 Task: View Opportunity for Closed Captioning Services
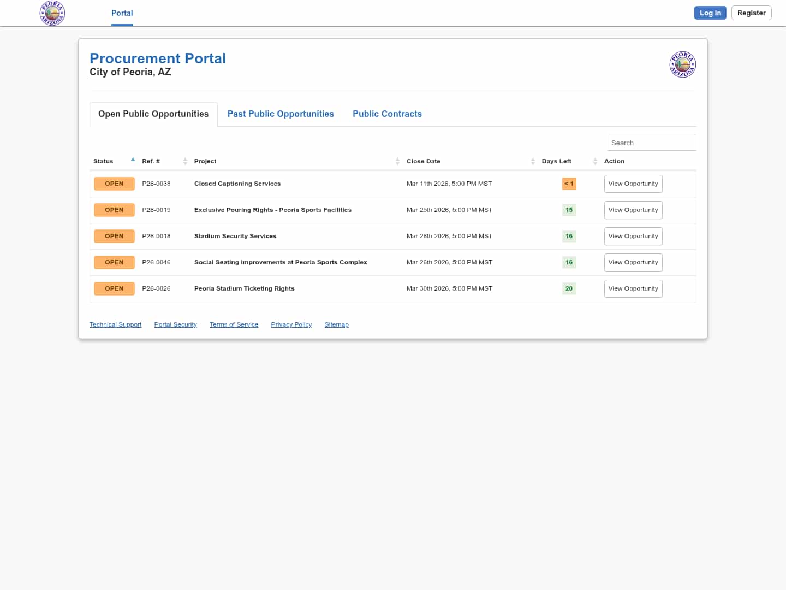633,184
